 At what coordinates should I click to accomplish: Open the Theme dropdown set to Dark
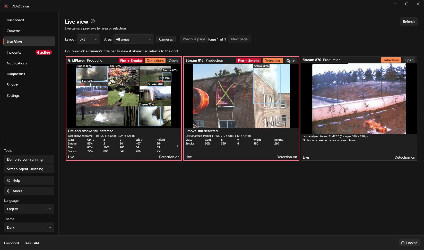click(29, 227)
